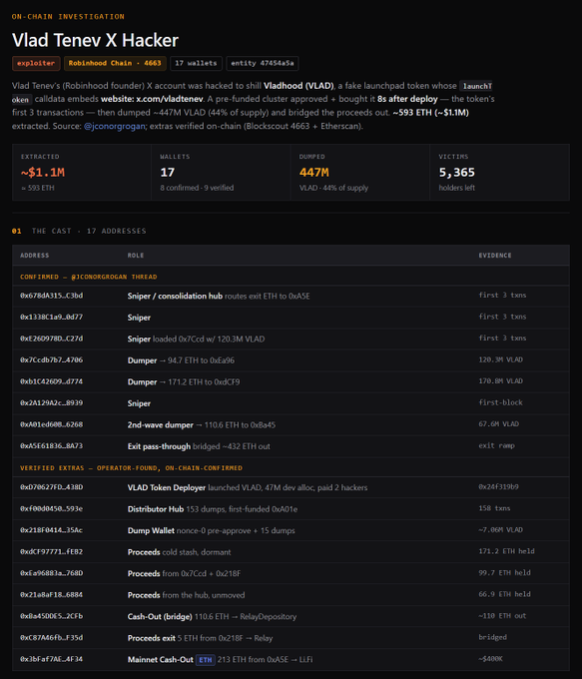This screenshot has height=679, width=582.
Task: Click address 0x1338C1a9..0d77
Action: pos(52,317)
